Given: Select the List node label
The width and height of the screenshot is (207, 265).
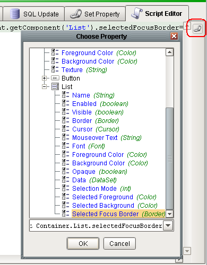Looking at the screenshot, I should (67, 87).
